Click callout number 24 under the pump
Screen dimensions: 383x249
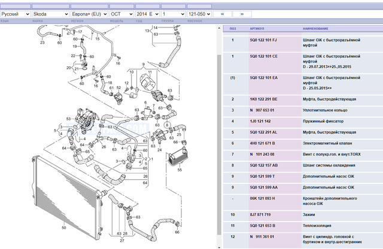[x=160, y=150]
